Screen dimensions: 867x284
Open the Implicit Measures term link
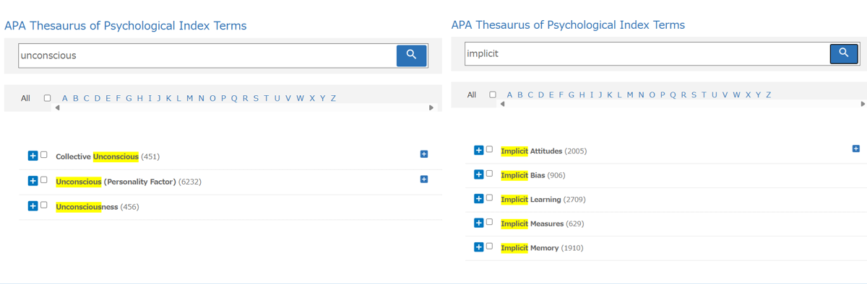pyautogui.click(x=532, y=223)
